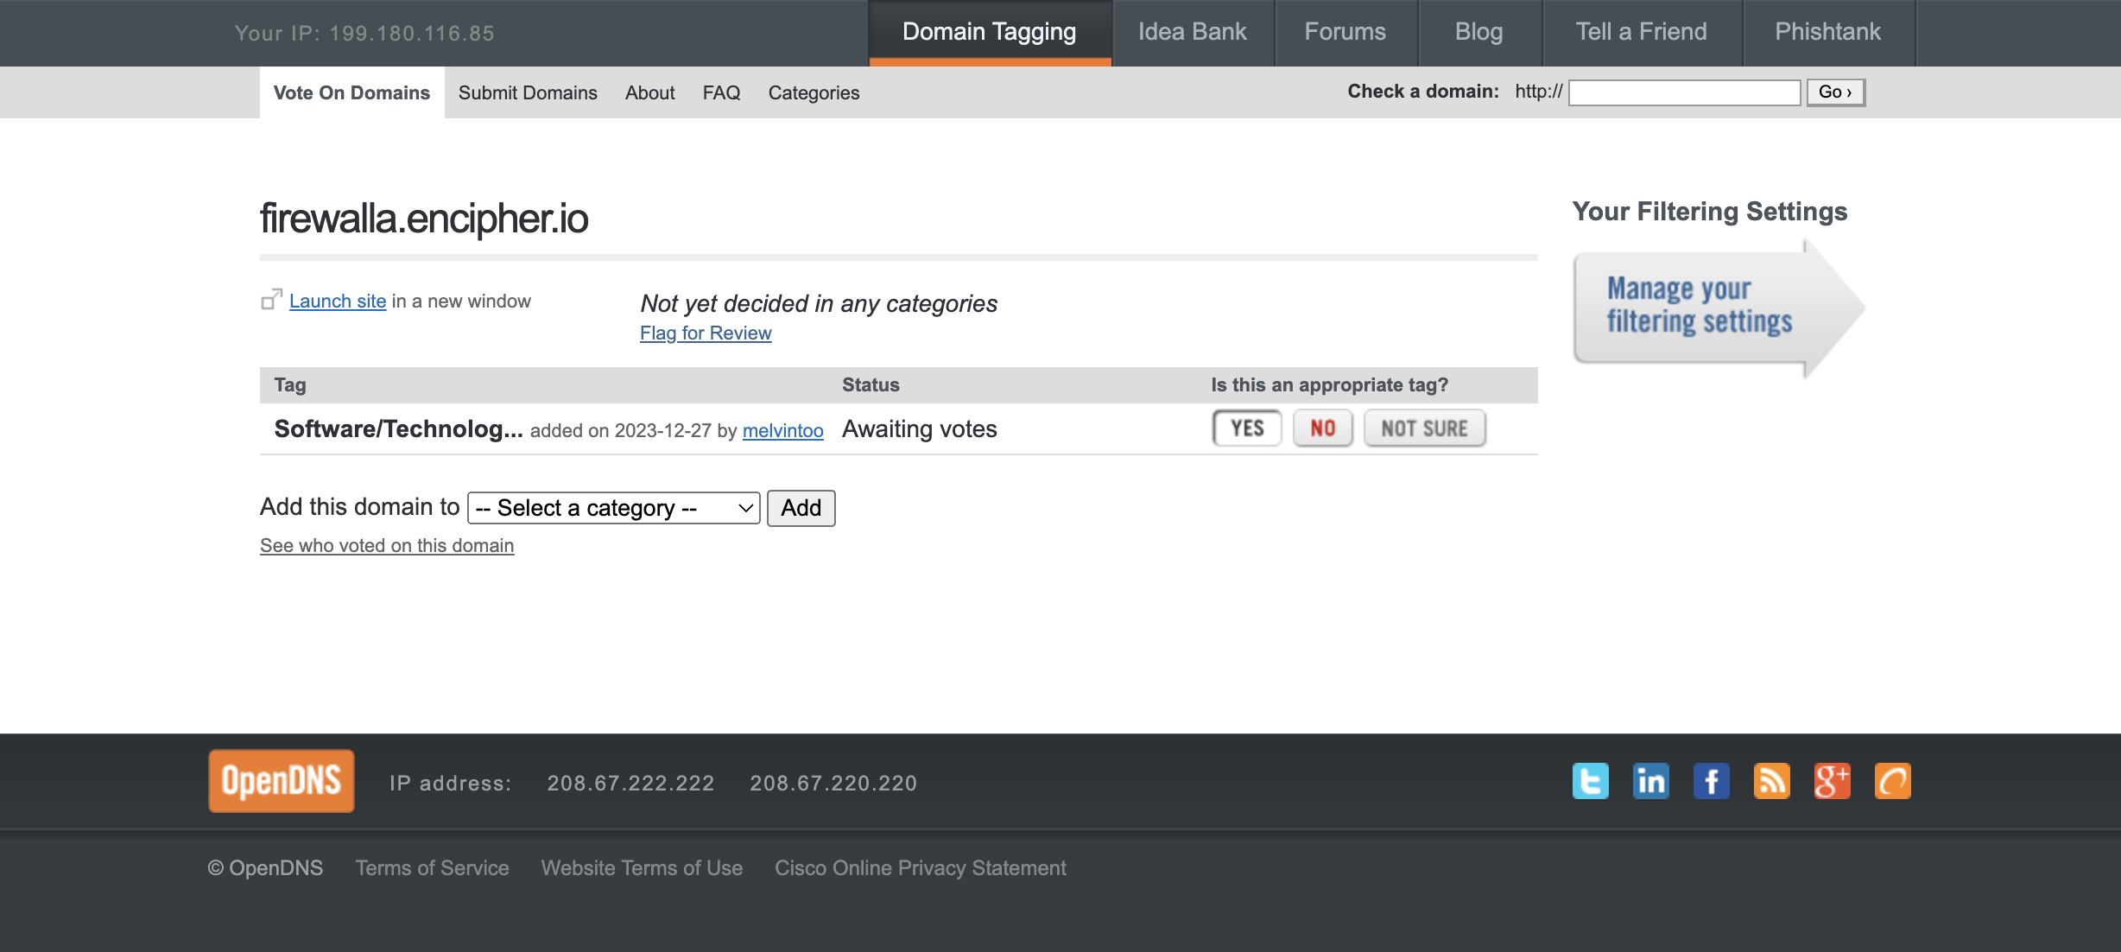The image size is (2121, 952).
Task: Open the Phishtank tab
Action: click(1828, 33)
